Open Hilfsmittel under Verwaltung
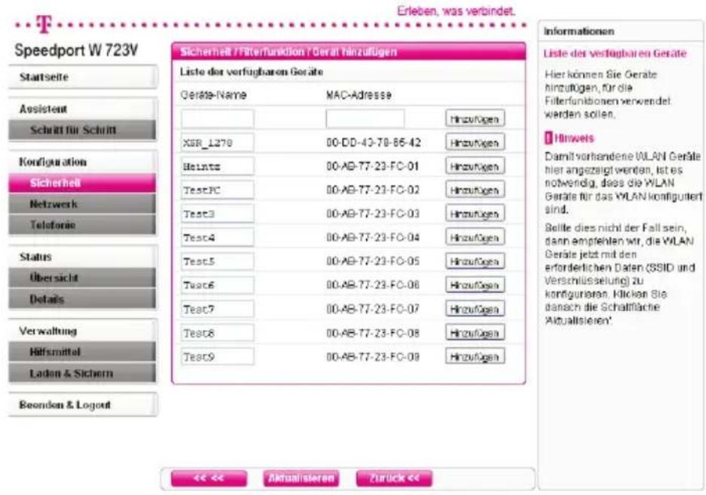Viewport: 706px width, 495px height. 83,352
